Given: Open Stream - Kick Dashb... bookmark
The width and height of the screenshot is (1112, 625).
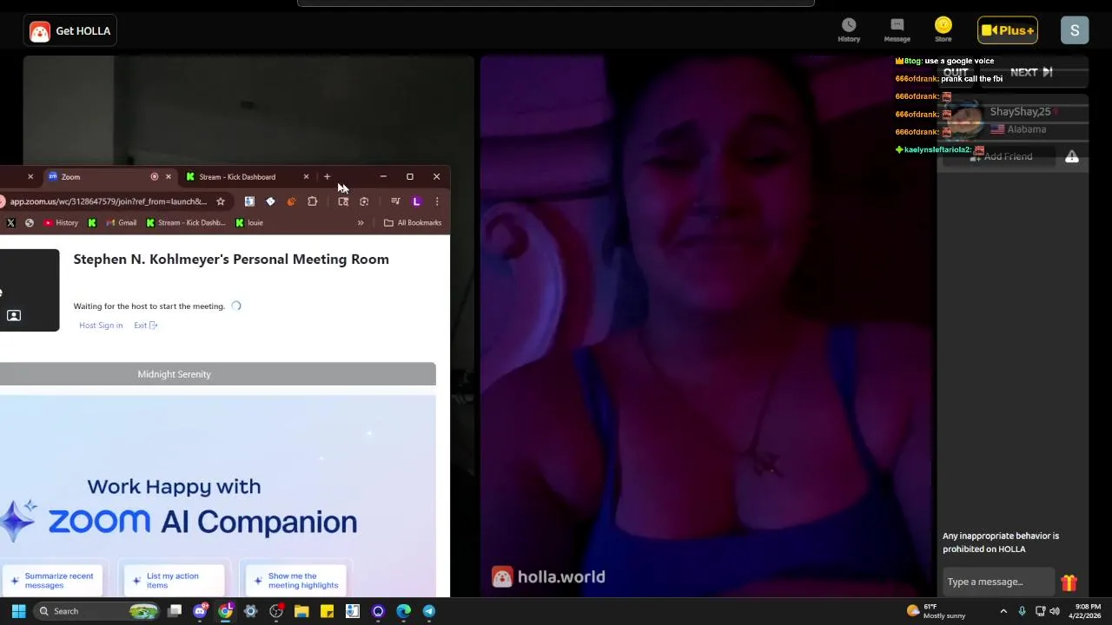Looking at the screenshot, I should point(186,223).
